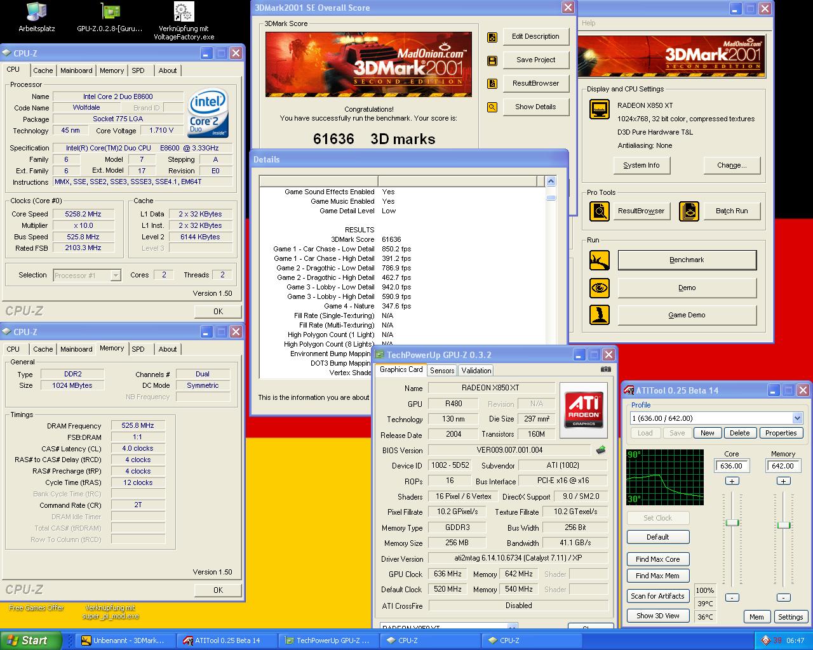Click the ATITool temperature graph
Image resolution: width=813 pixels, height=650 pixels.
665,477
